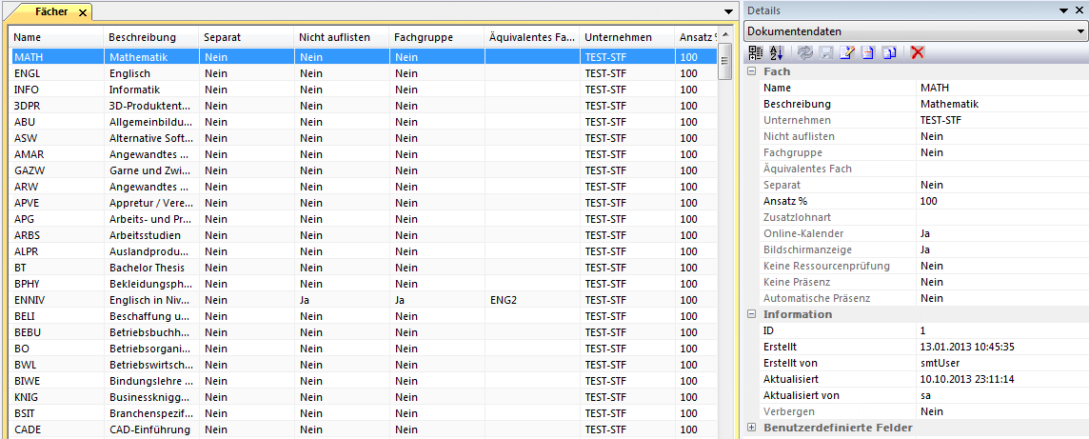Open the Details panel options arrow
1089x439 pixels.
click(1064, 10)
